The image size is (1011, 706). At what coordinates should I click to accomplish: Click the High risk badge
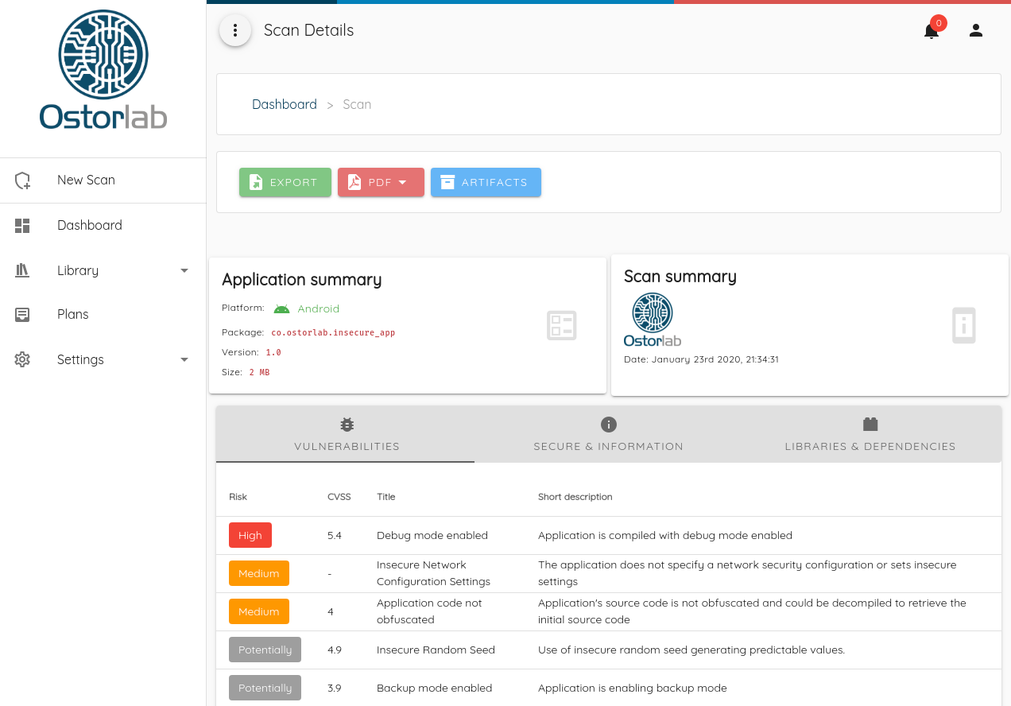250,535
